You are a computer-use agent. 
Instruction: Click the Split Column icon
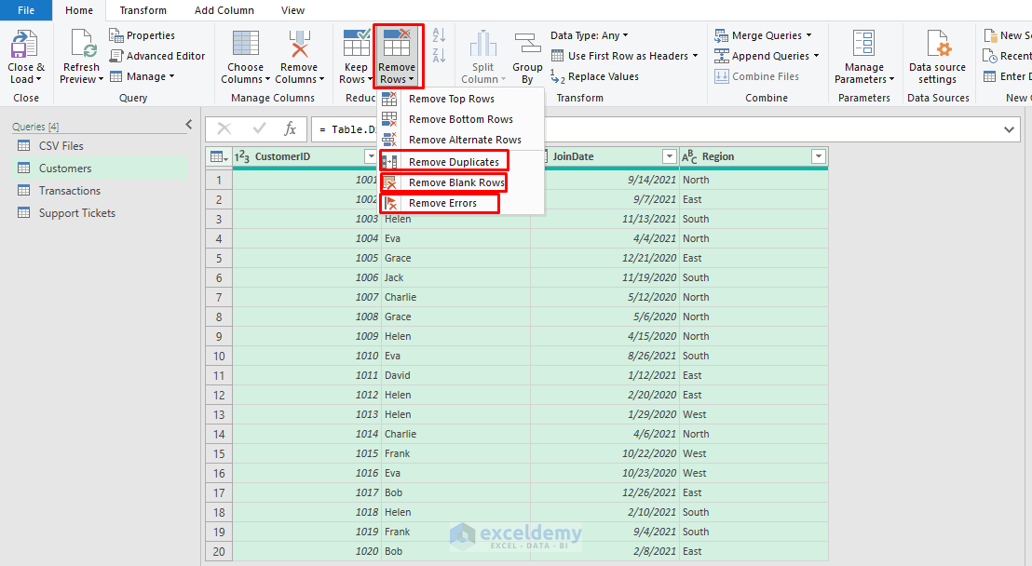[x=483, y=45]
